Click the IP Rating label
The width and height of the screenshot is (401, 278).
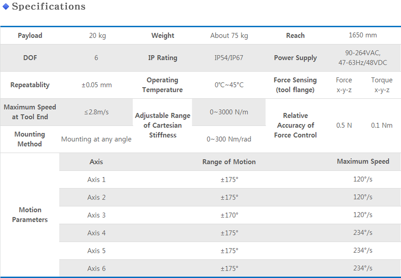click(x=163, y=58)
